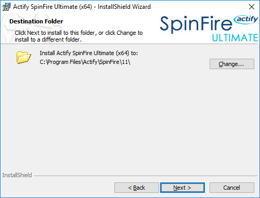
Task: Click the Destination Folder heading
Action: click(36, 21)
